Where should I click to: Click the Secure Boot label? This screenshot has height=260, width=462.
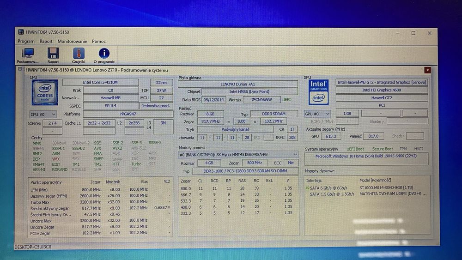[x=383, y=149]
